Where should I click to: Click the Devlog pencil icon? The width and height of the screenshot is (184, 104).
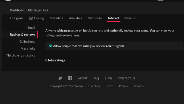pyautogui.click(x=31, y=18)
